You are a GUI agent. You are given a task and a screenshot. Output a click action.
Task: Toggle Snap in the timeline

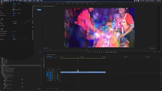click(50, 58)
